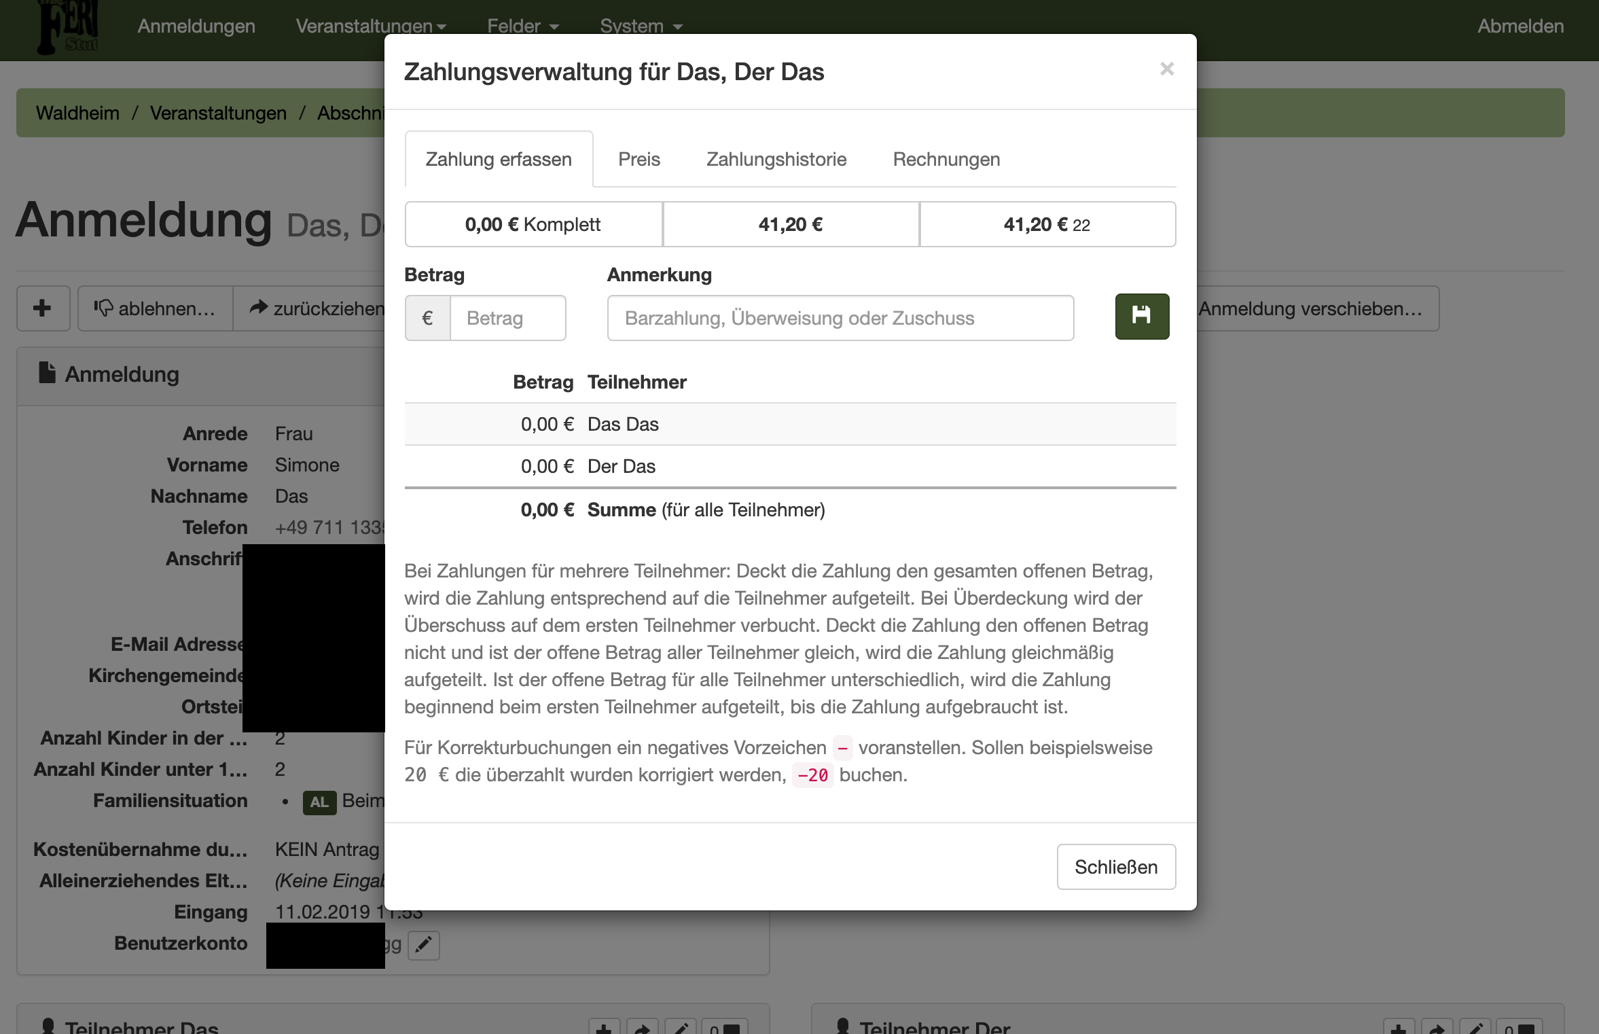This screenshot has height=1034, width=1599.
Task: Open the Zahlungshistorie tab
Action: [776, 159]
